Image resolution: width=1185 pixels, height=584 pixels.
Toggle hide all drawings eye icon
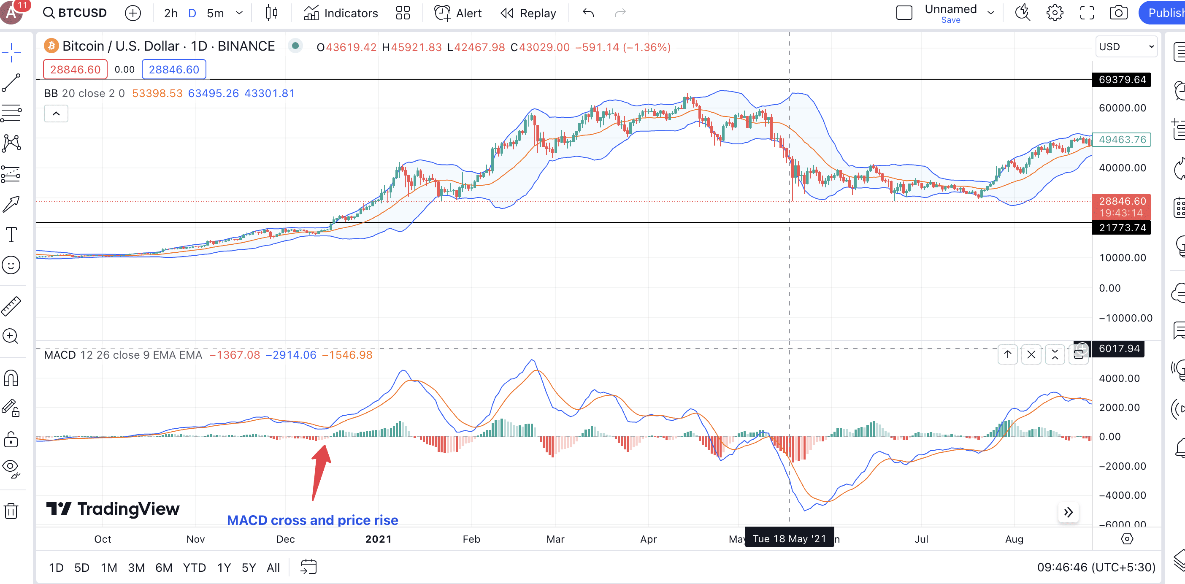tap(11, 468)
